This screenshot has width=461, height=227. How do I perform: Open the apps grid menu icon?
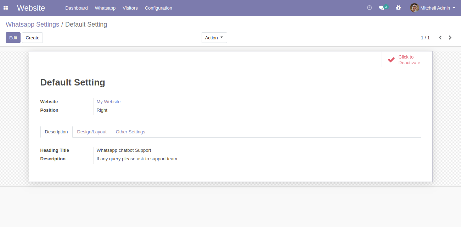[6, 8]
